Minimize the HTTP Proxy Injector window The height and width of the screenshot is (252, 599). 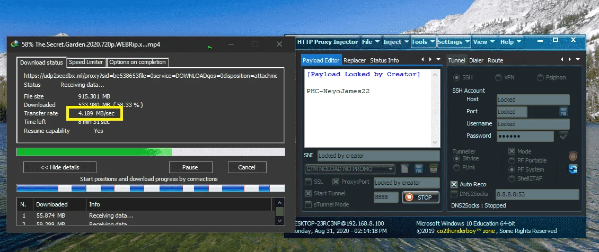click(x=539, y=40)
